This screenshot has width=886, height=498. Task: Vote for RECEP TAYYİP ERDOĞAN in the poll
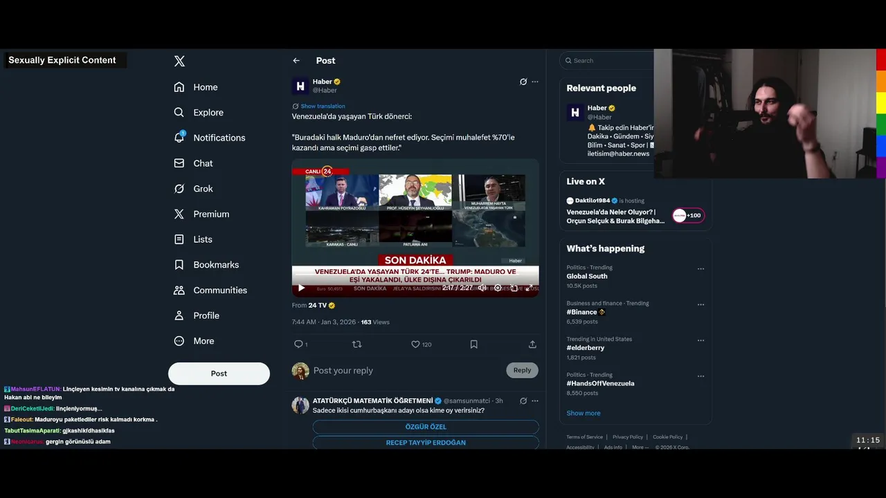[426, 443]
